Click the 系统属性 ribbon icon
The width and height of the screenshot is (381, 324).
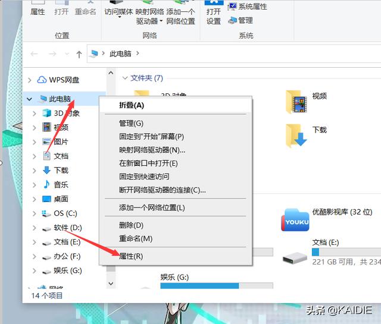click(x=232, y=7)
